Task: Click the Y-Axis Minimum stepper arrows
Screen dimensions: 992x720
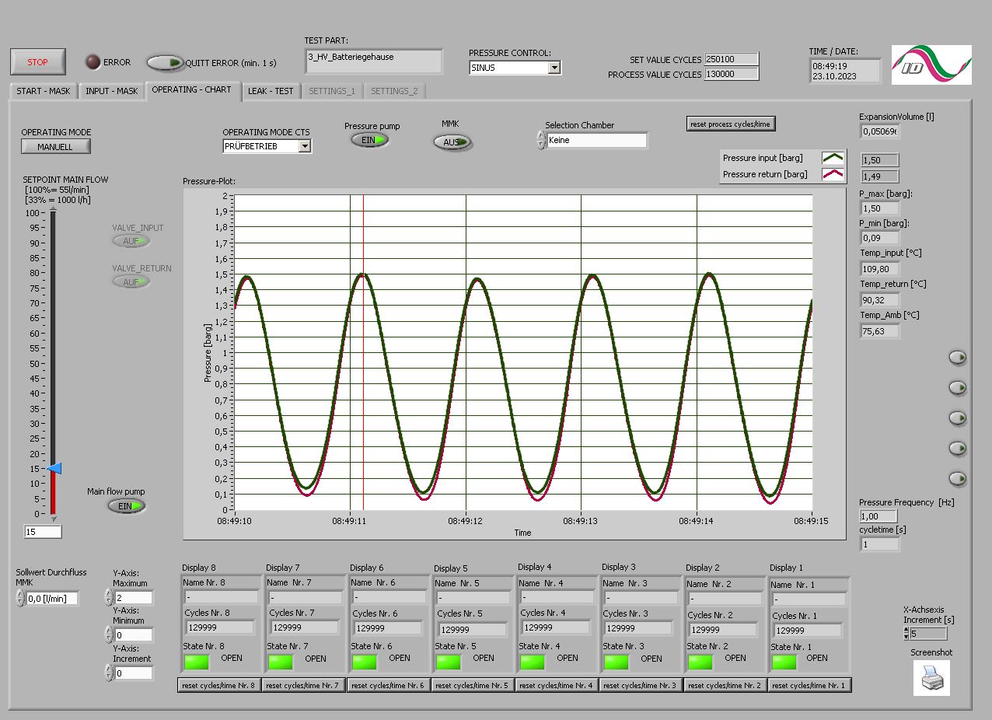Action: tap(108, 635)
